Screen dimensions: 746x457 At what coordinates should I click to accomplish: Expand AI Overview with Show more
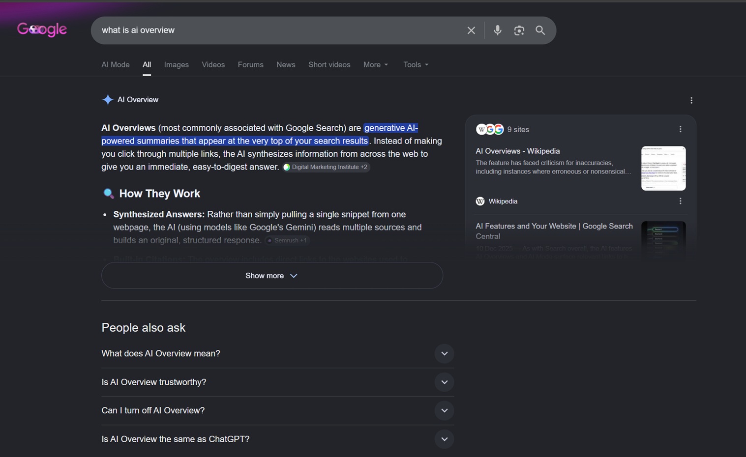coord(272,276)
